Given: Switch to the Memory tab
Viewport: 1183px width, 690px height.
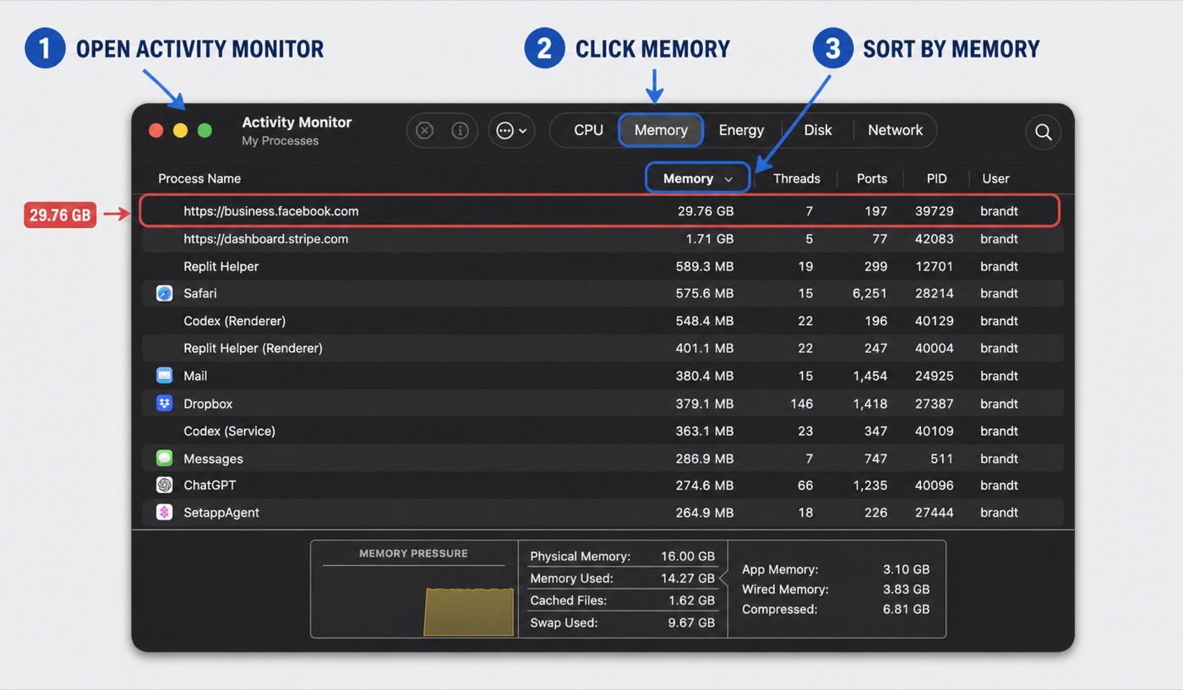Looking at the screenshot, I should click(661, 130).
